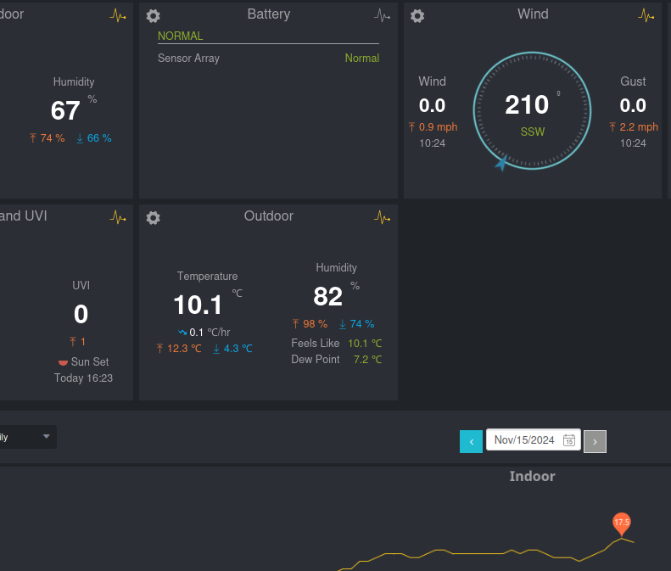671x571 pixels.
Task: Open Outdoor panel settings gear
Action: click(x=153, y=218)
